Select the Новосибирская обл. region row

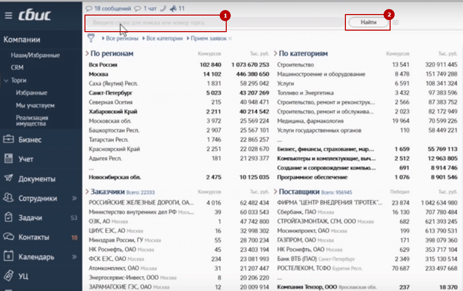point(178,177)
